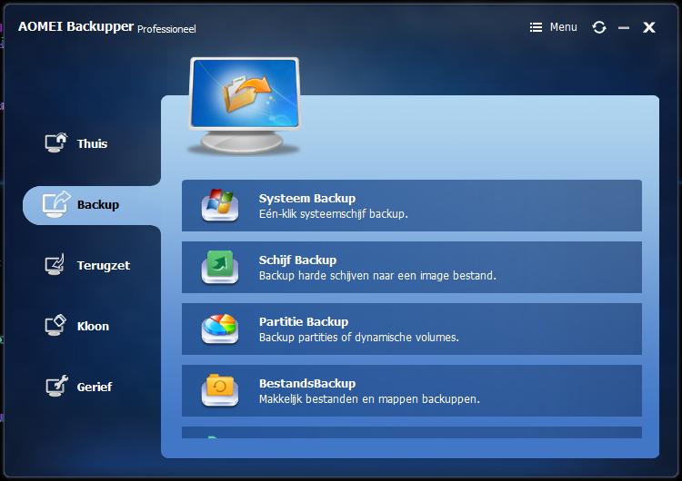
Task: Go to the Thuis tab label
Action: coord(92,143)
